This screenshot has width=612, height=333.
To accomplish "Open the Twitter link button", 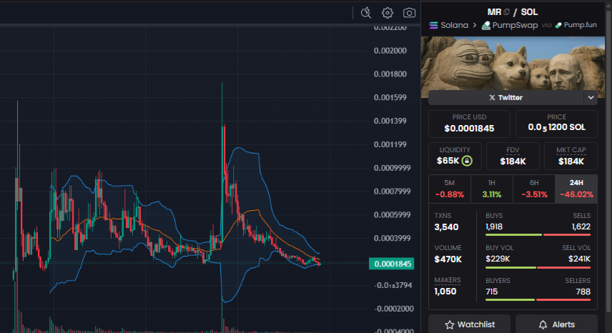I will [x=506, y=97].
